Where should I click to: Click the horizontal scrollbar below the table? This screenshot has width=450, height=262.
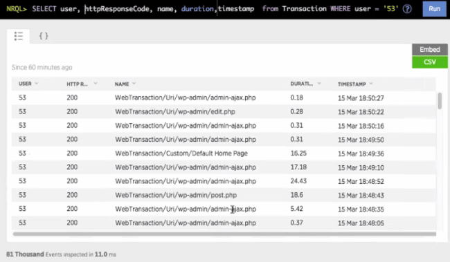[x=224, y=234]
